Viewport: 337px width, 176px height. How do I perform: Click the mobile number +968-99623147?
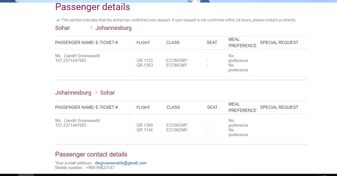tap(101, 168)
